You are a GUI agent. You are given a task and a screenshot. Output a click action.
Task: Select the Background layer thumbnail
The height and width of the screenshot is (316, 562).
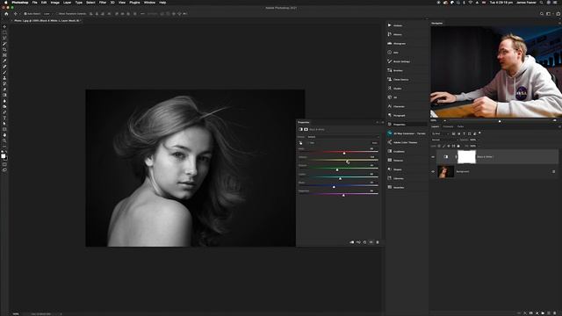445,172
